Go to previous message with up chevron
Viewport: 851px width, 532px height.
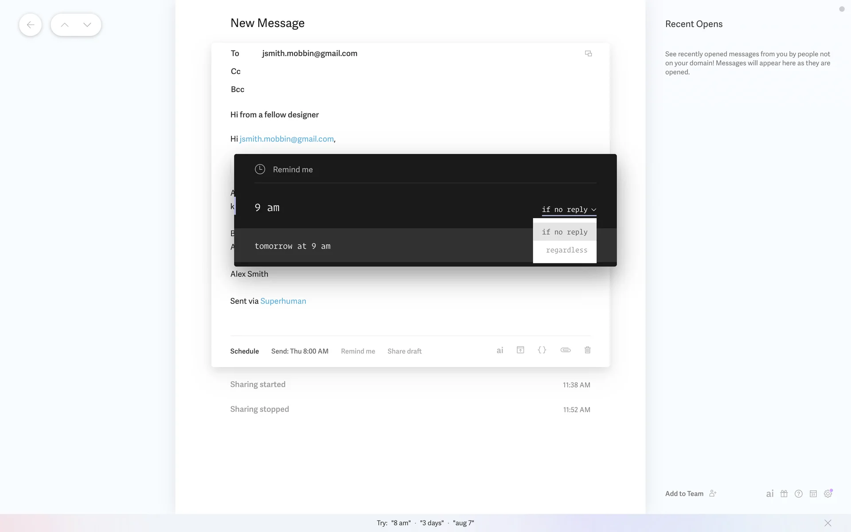click(65, 25)
